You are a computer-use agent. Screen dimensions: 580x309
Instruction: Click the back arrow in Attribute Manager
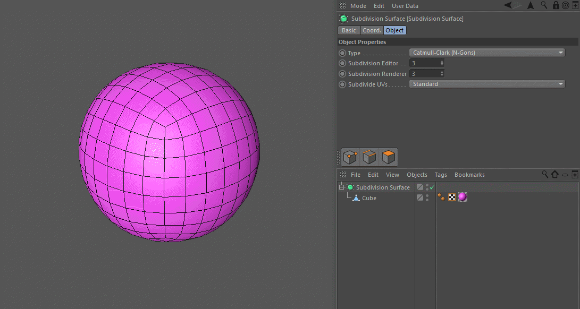(x=508, y=5)
